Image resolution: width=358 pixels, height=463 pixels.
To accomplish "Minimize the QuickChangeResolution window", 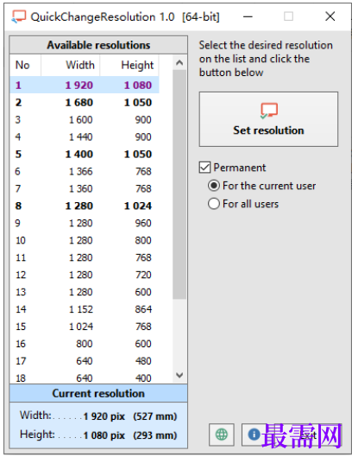I will pyautogui.click(x=248, y=16).
